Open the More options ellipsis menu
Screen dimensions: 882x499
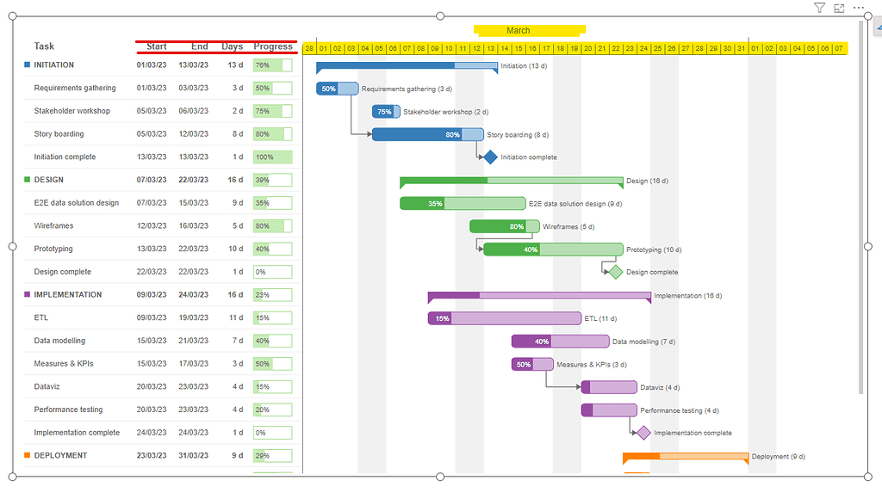click(858, 8)
